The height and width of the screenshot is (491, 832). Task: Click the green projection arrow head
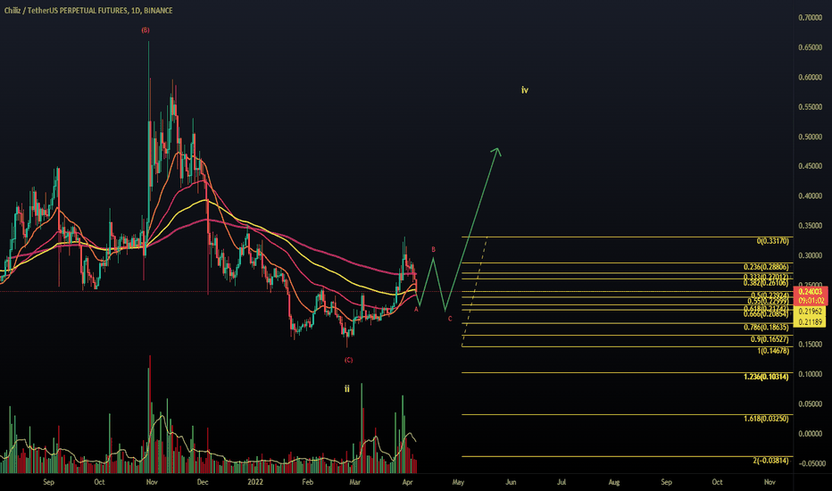[x=496, y=152]
